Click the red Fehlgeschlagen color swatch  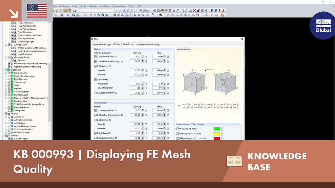[217, 138]
